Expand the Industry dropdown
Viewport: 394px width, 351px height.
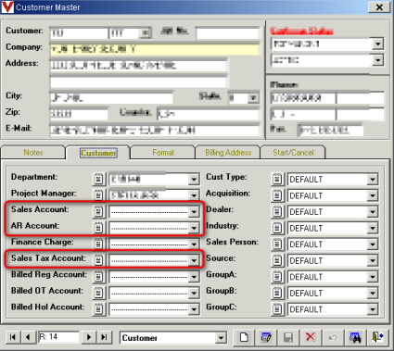pyautogui.click(x=373, y=228)
